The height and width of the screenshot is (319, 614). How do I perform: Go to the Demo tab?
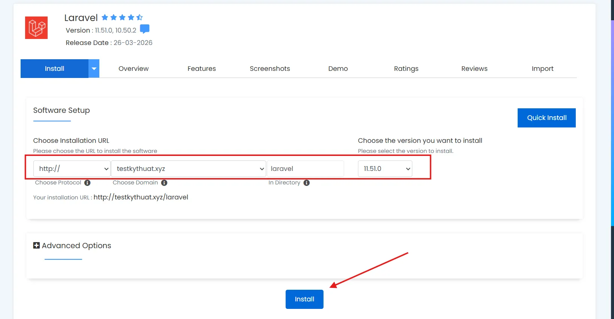pyautogui.click(x=338, y=69)
